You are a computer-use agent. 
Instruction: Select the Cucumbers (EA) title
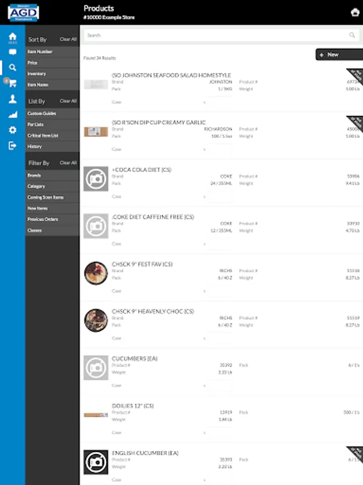pyautogui.click(x=134, y=359)
